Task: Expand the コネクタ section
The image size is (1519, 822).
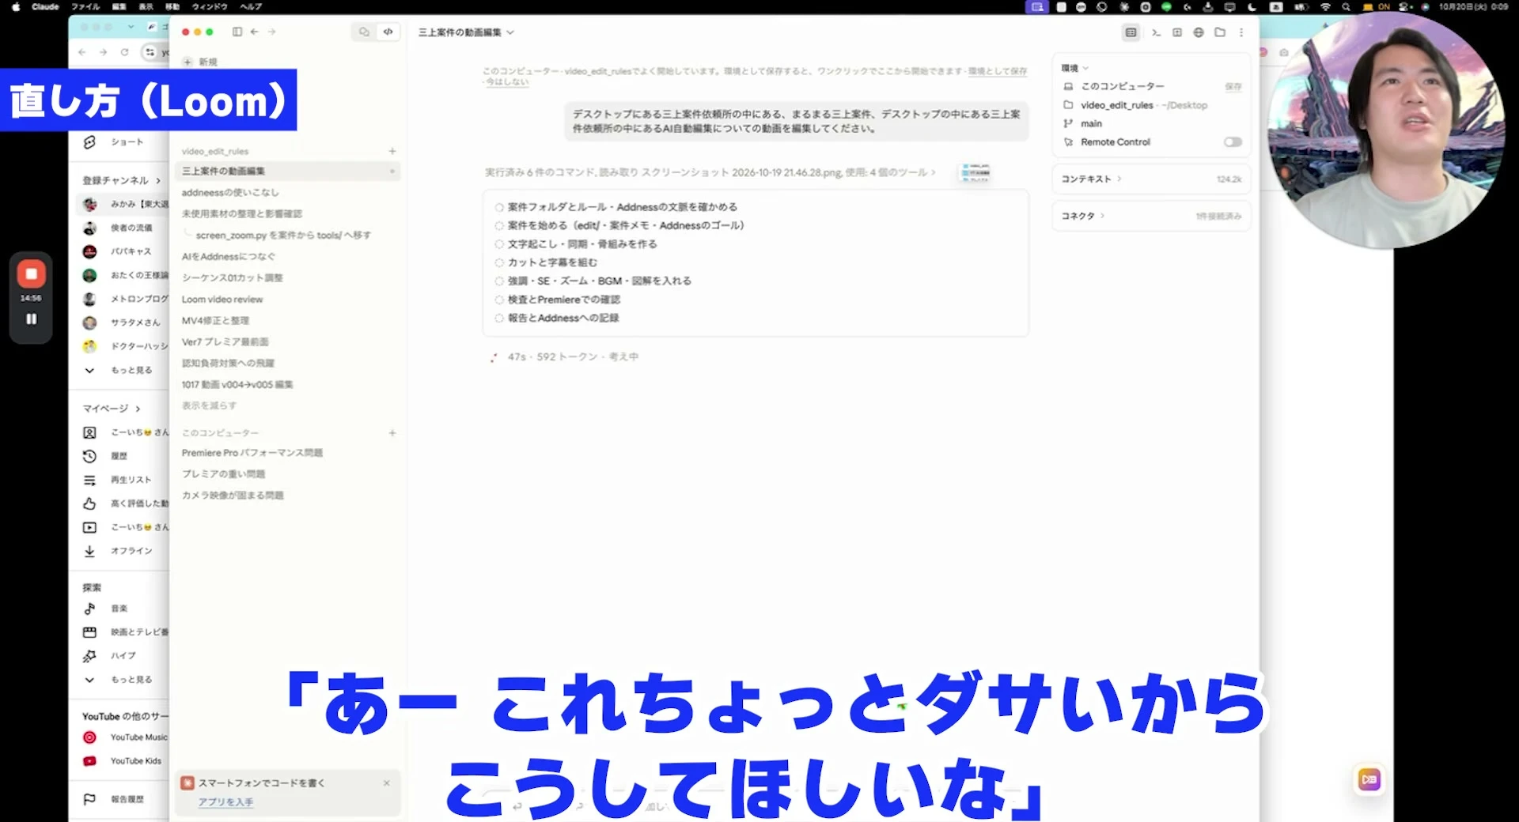Action: tap(1083, 216)
